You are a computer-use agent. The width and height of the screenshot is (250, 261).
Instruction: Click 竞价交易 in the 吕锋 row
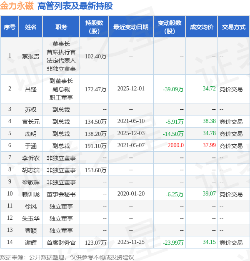click(x=231, y=89)
